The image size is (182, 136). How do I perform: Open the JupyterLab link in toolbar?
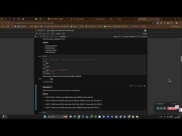[x=117, y=37]
